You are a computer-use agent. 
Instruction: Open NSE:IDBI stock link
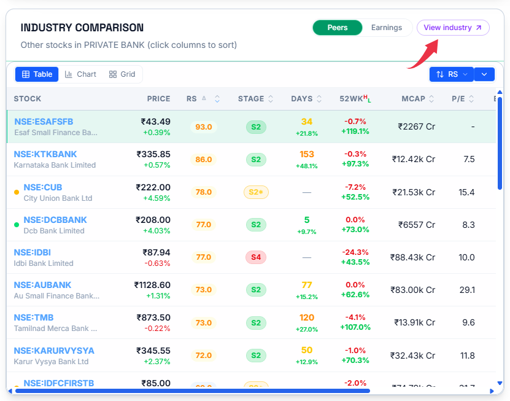[x=32, y=252]
